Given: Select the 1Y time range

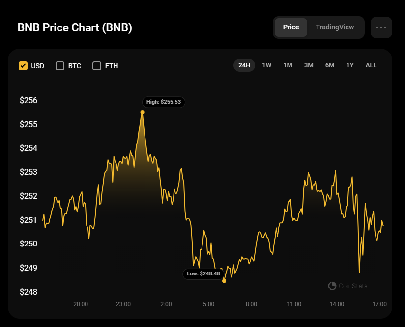Looking at the screenshot, I should [350, 65].
